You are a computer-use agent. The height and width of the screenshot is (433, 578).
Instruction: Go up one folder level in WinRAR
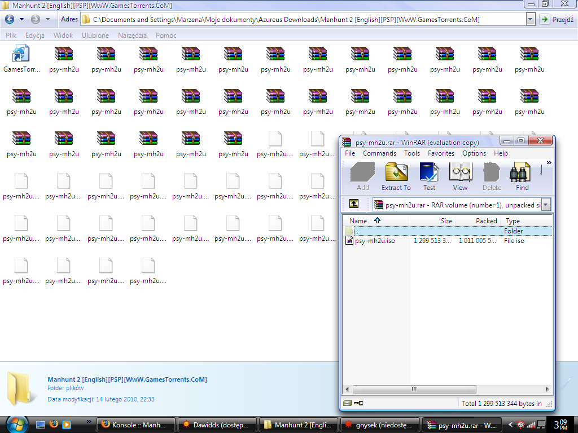click(x=354, y=204)
